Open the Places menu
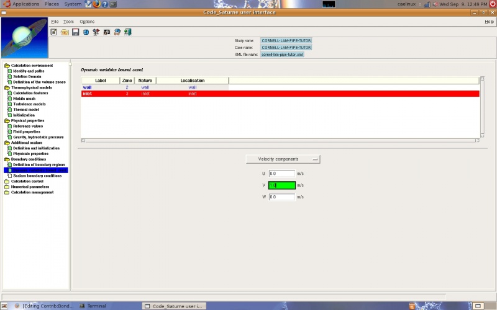This screenshot has height=310, width=497. coord(52,4)
